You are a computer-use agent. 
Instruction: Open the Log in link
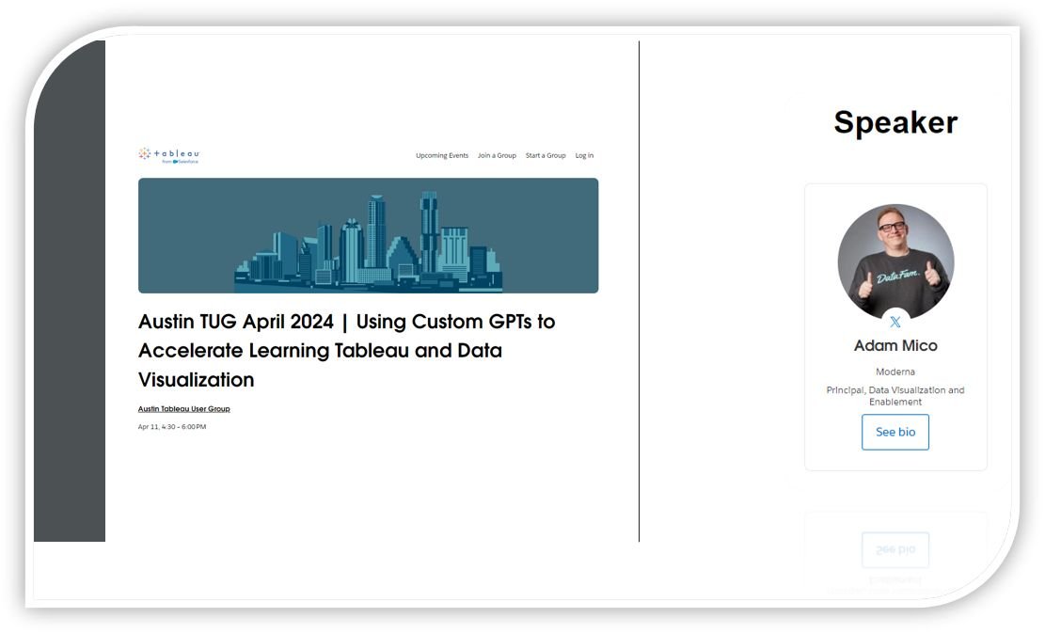tap(584, 155)
